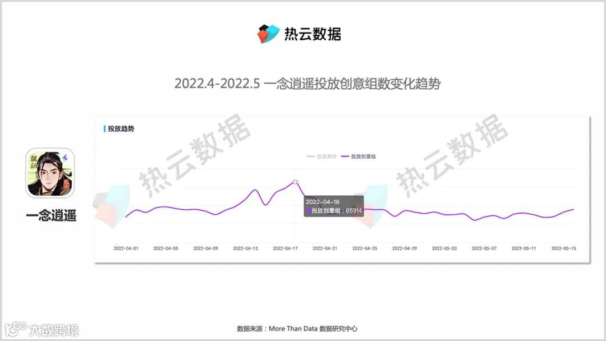Viewport: 606px width, 341px height.
Task: Click the 热云数据 brand name text
Action: 313,34
